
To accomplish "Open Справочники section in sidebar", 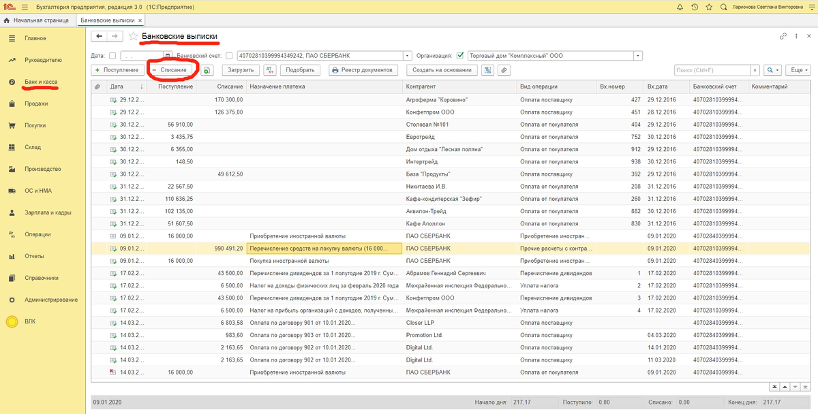I will tap(43, 278).
